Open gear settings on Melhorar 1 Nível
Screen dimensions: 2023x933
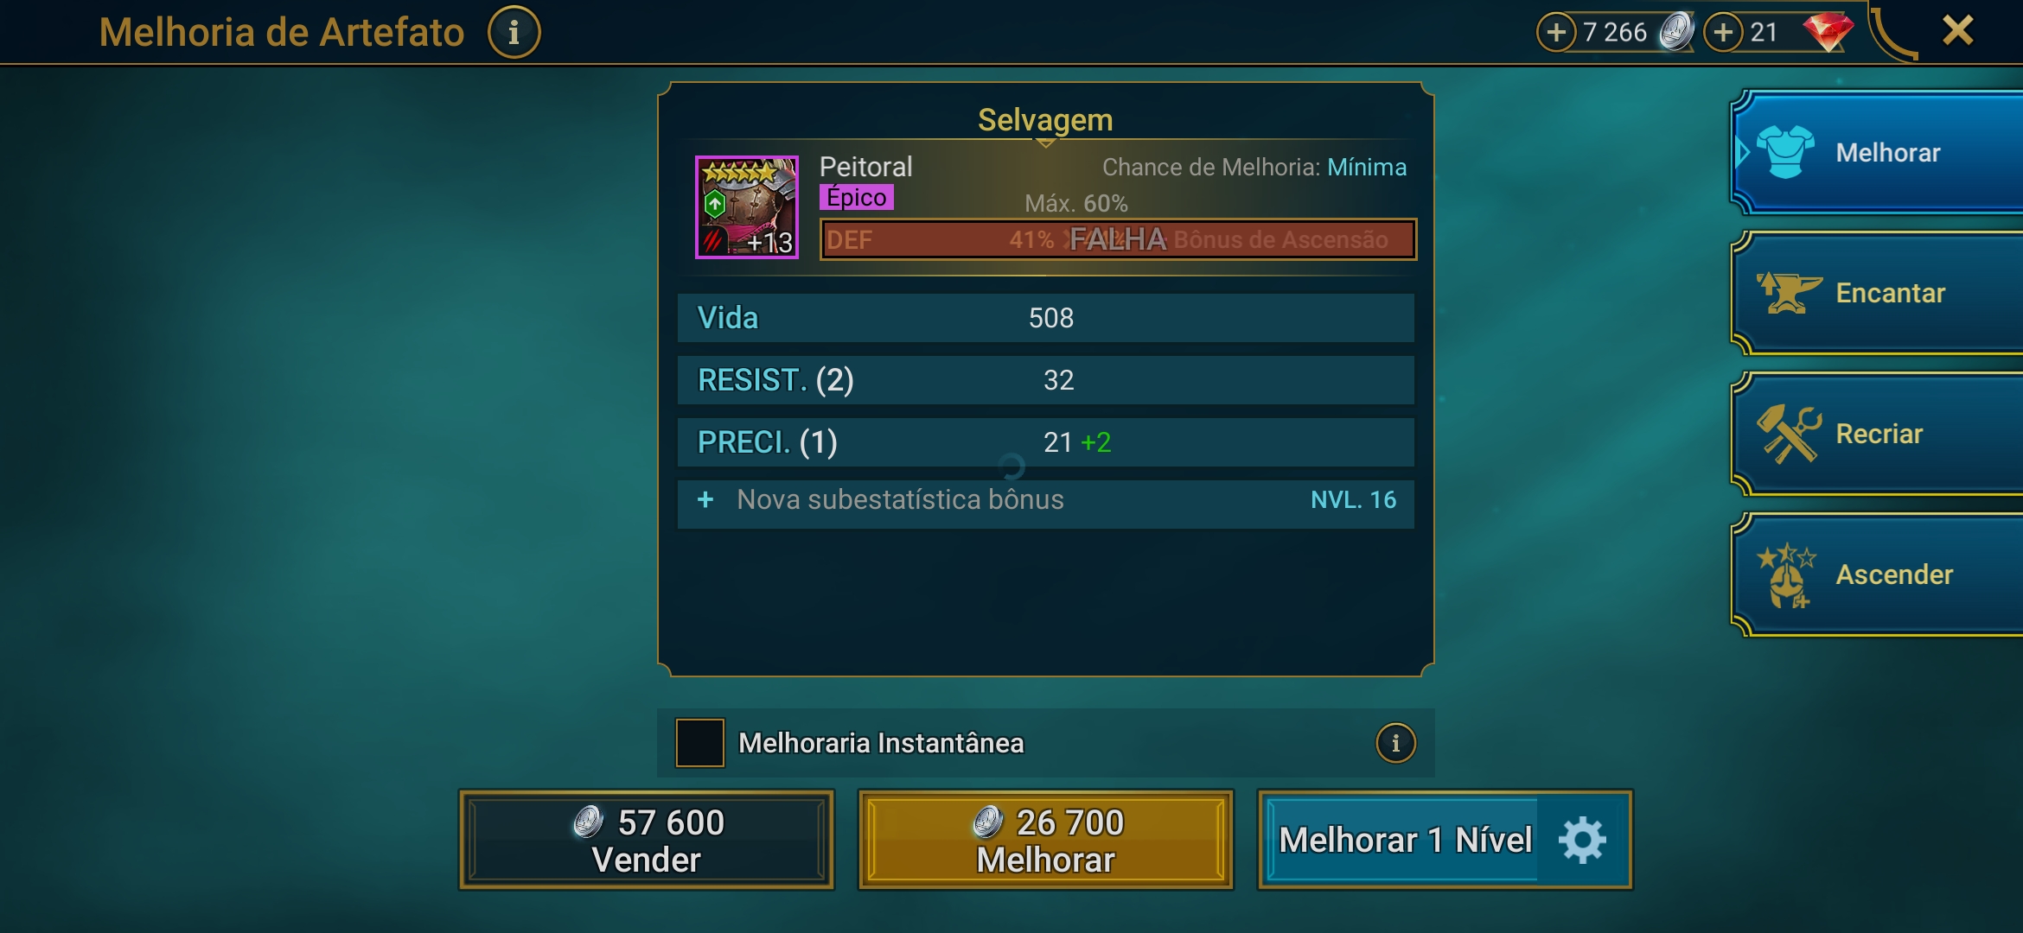(1582, 840)
